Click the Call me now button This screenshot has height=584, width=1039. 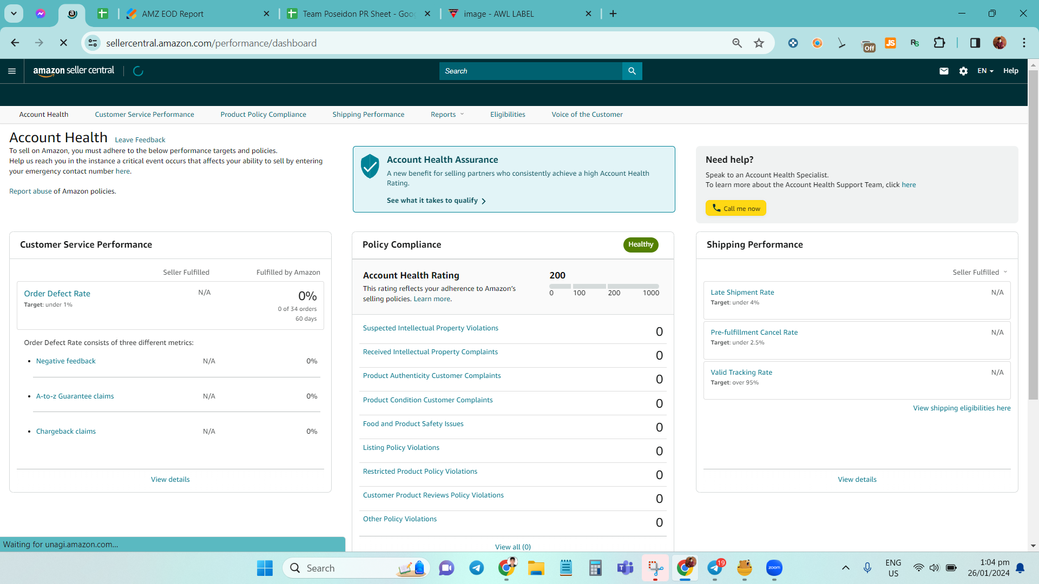(x=736, y=208)
